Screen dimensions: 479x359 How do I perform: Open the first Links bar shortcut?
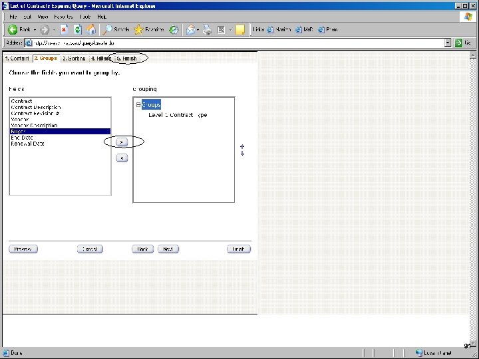click(279, 30)
